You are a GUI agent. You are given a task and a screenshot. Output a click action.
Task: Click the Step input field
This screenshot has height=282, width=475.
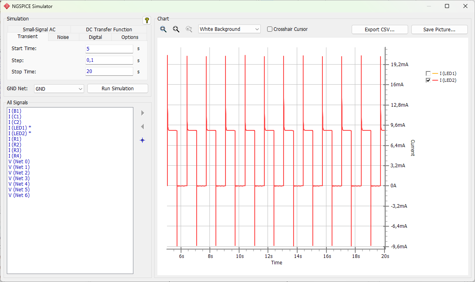point(109,60)
